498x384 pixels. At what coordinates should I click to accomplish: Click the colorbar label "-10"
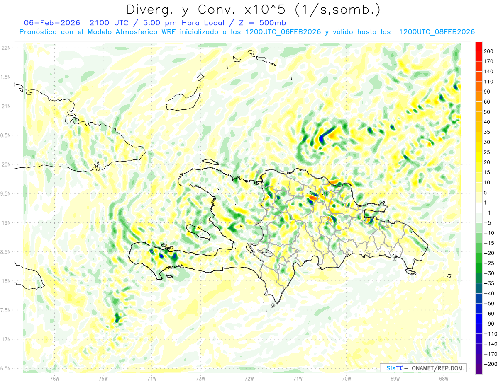[x=489, y=233]
